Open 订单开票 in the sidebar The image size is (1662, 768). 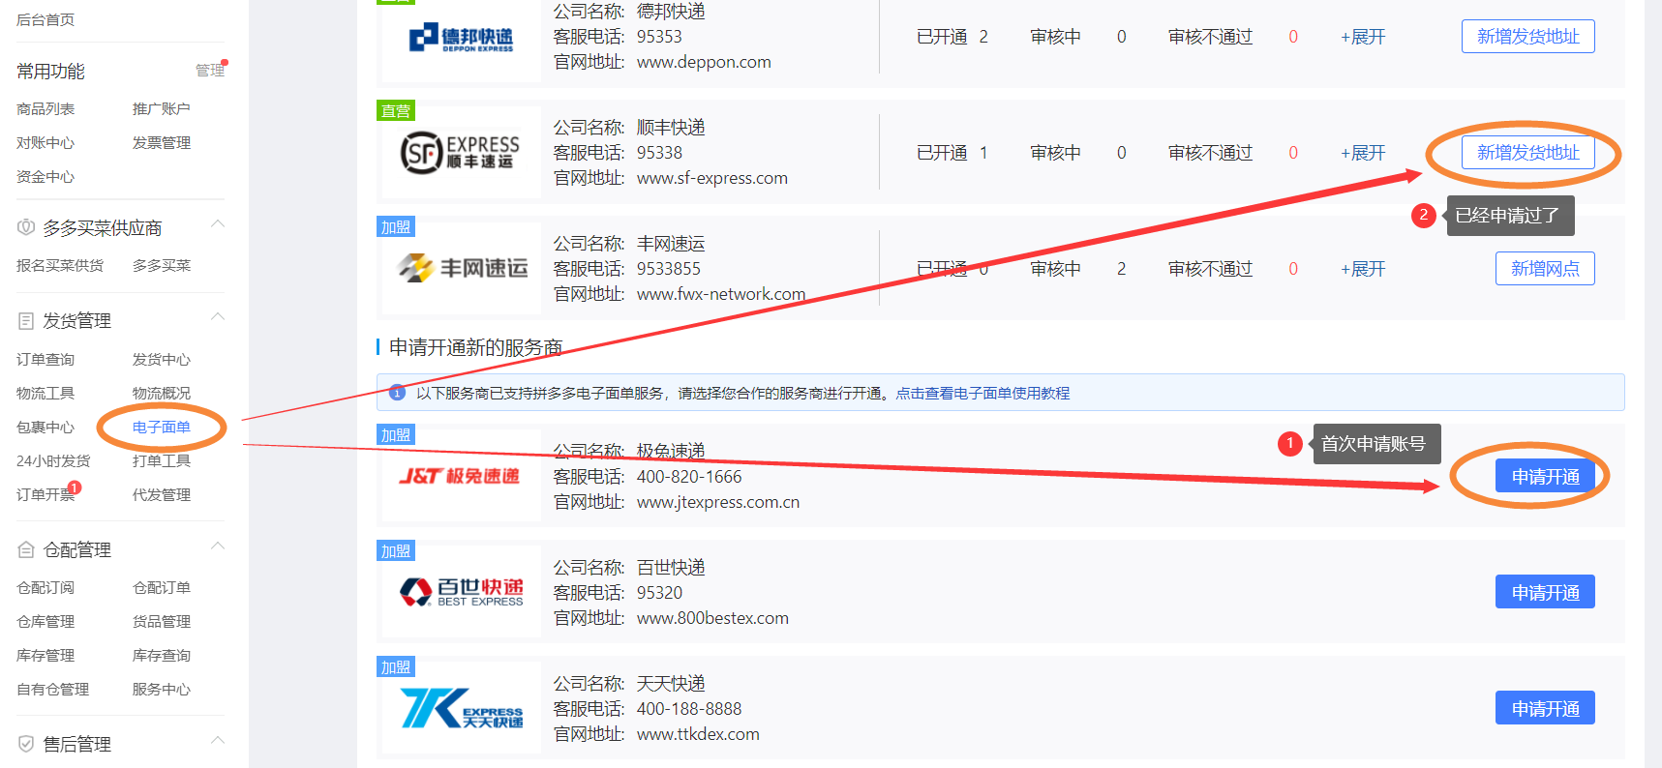tap(45, 495)
